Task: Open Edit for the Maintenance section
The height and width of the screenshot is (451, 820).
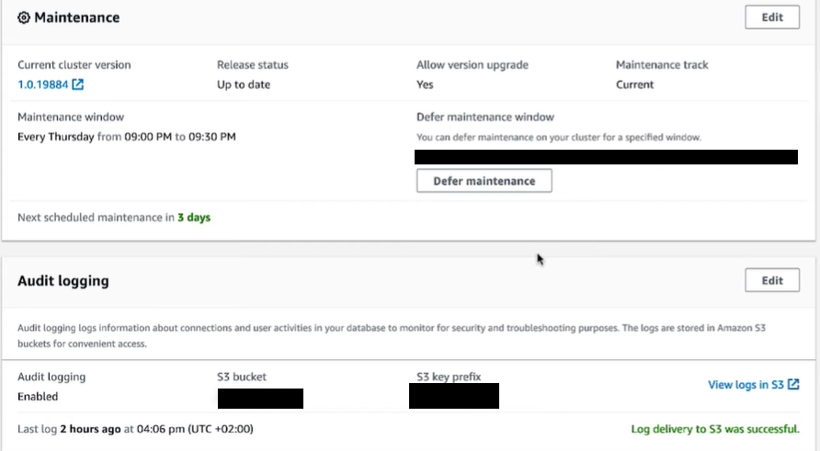Action: click(x=772, y=17)
